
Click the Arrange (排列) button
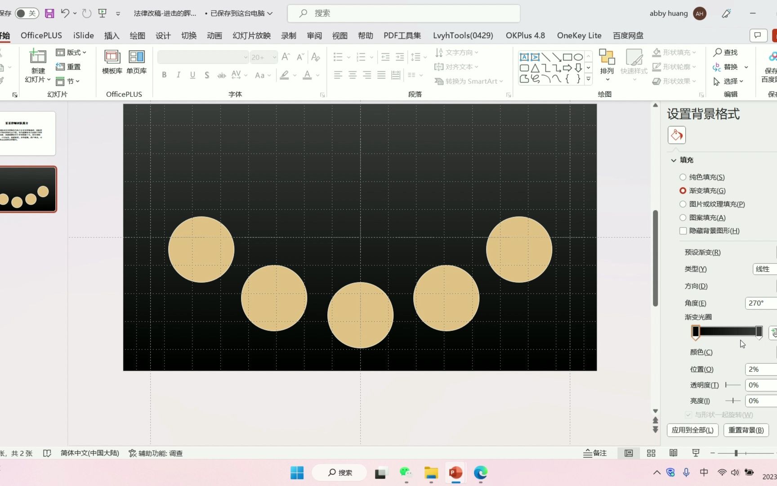(607, 65)
